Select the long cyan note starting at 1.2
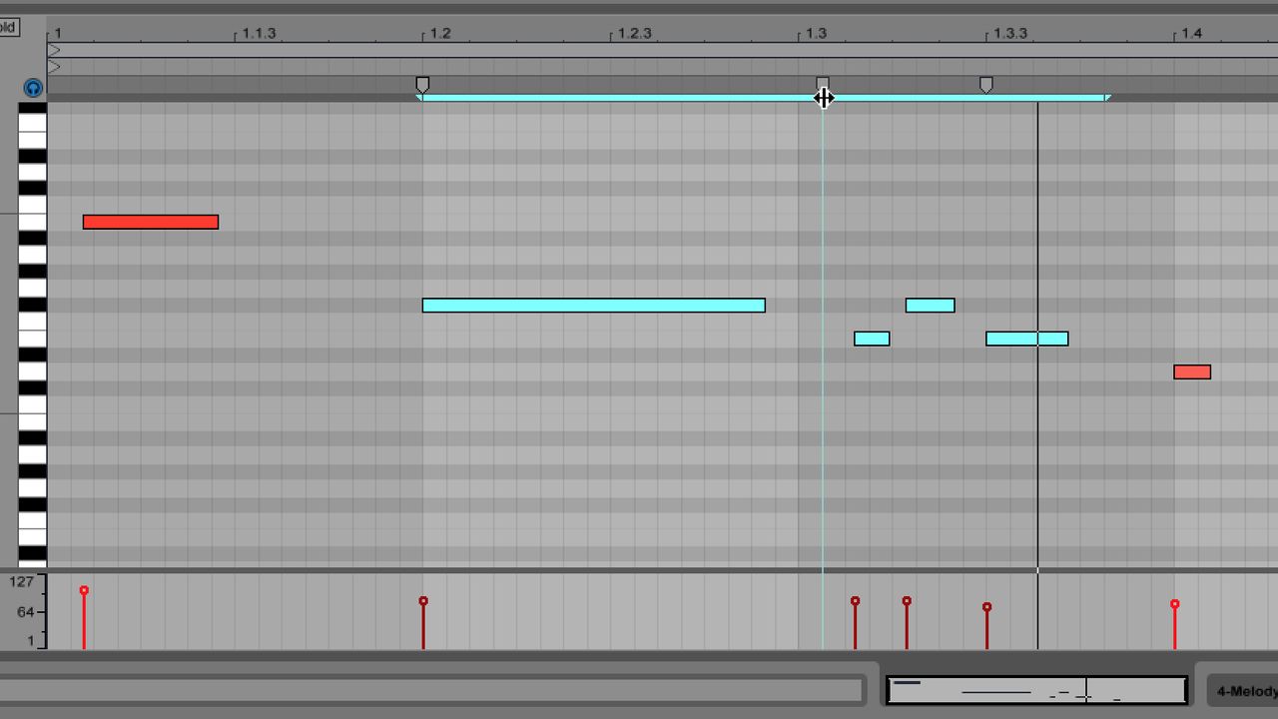Screen dimensions: 1278x719 [x=594, y=306]
